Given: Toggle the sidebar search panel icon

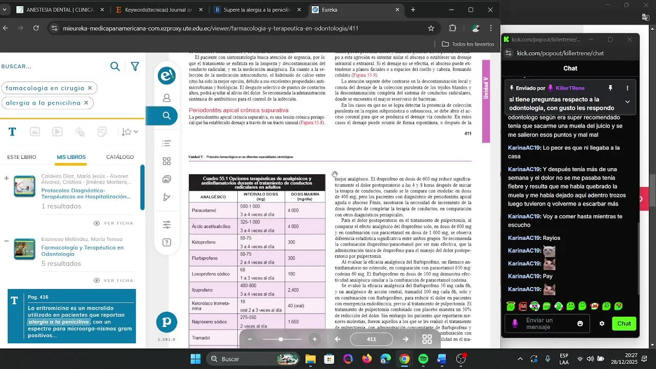Looking at the screenshot, I should click(167, 116).
